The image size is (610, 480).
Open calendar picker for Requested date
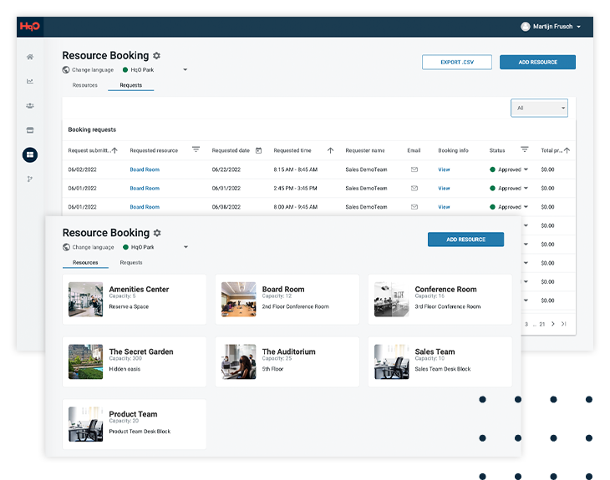click(258, 150)
